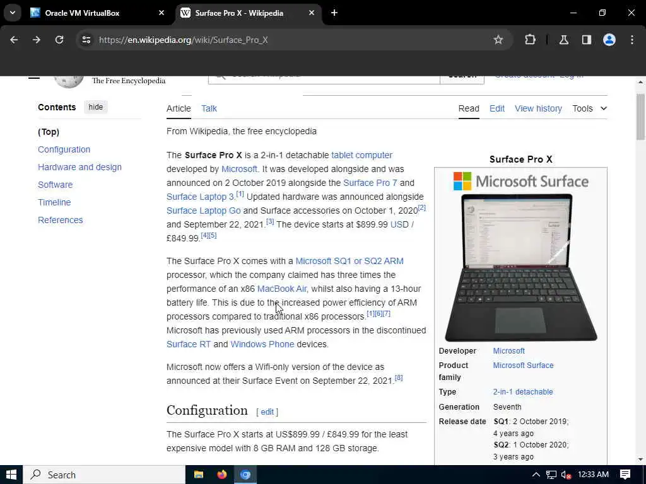
Task: Open the Surface Laptop 3 link
Action: 200,197
